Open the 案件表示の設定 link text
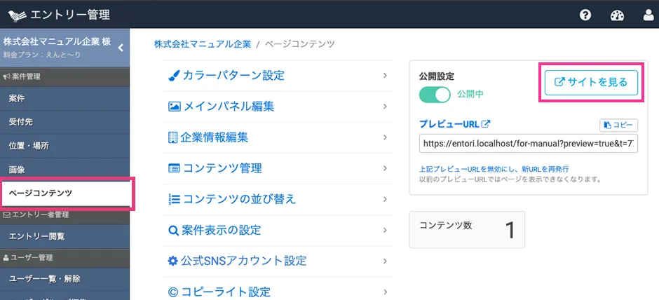This screenshot has height=300, width=659. [222, 230]
